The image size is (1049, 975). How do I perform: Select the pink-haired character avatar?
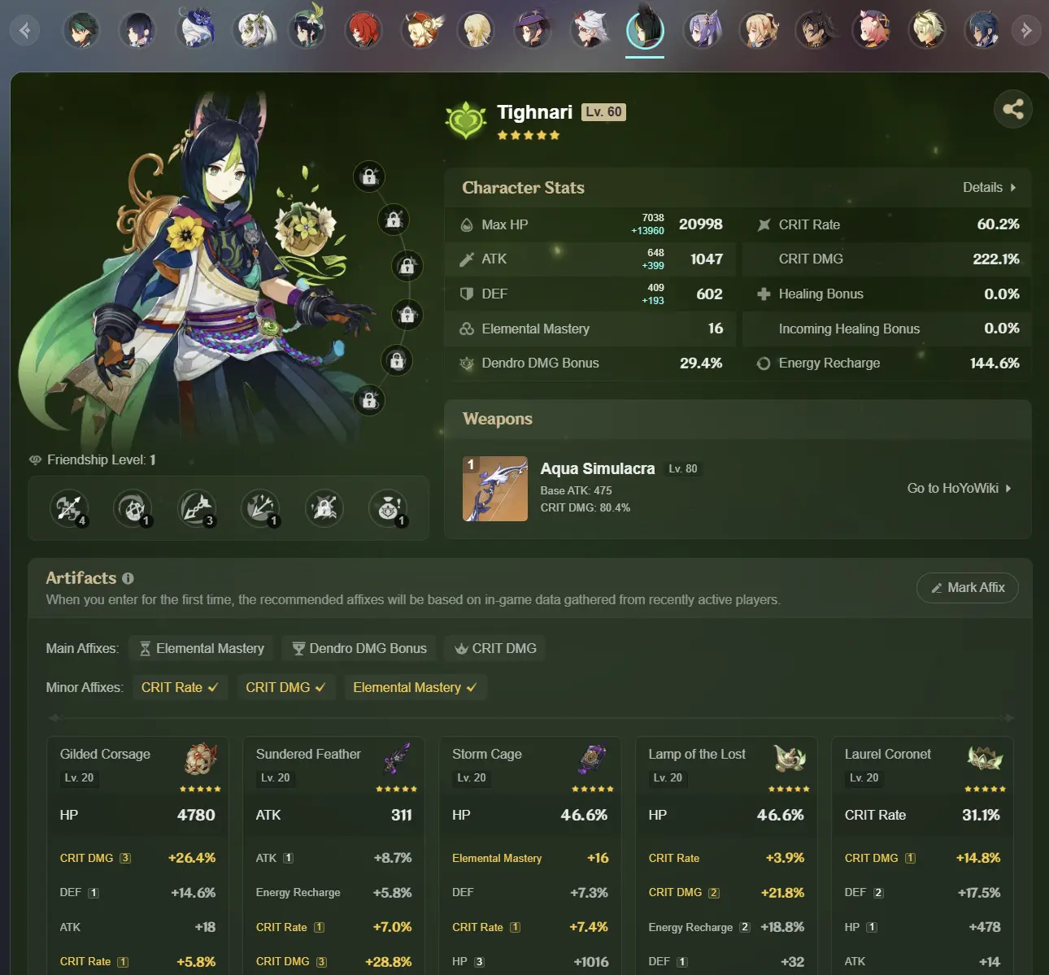pyautogui.click(x=871, y=30)
